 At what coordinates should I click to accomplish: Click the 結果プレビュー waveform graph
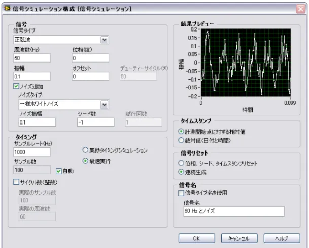246,63
